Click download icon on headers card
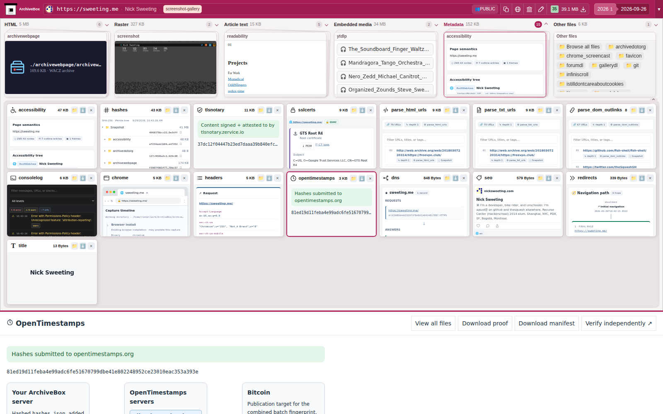This screenshot has width=663, height=414. tap(269, 178)
